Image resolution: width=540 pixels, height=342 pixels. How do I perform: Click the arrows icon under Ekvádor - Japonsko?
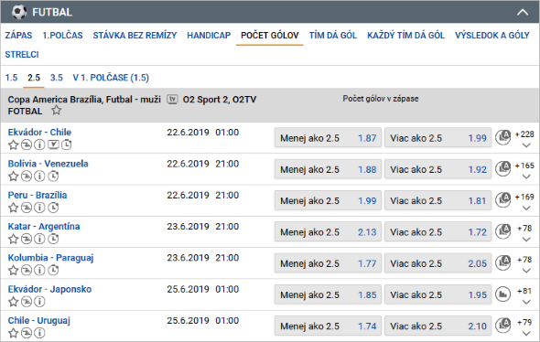coord(27,302)
